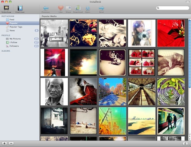Click the I Follow count badge
This screenshot has width=191, height=147.
[x=36, y=42]
